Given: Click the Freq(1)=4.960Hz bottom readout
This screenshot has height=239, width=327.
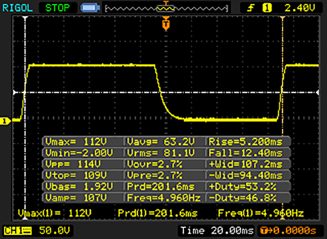Looking at the screenshot, I should pos(260,212).
